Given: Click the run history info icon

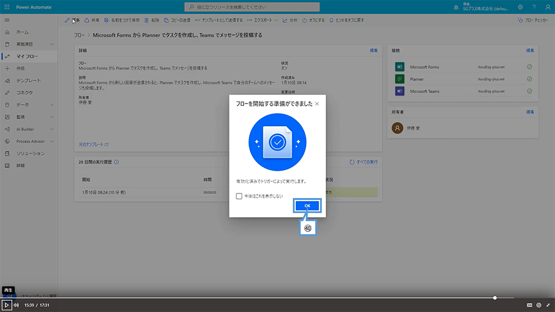Looking at the screenshot, I should [117, 162].
